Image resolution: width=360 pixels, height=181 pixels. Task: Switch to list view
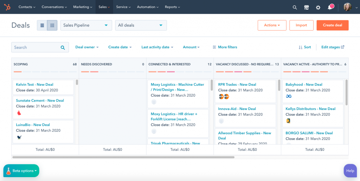42,25
